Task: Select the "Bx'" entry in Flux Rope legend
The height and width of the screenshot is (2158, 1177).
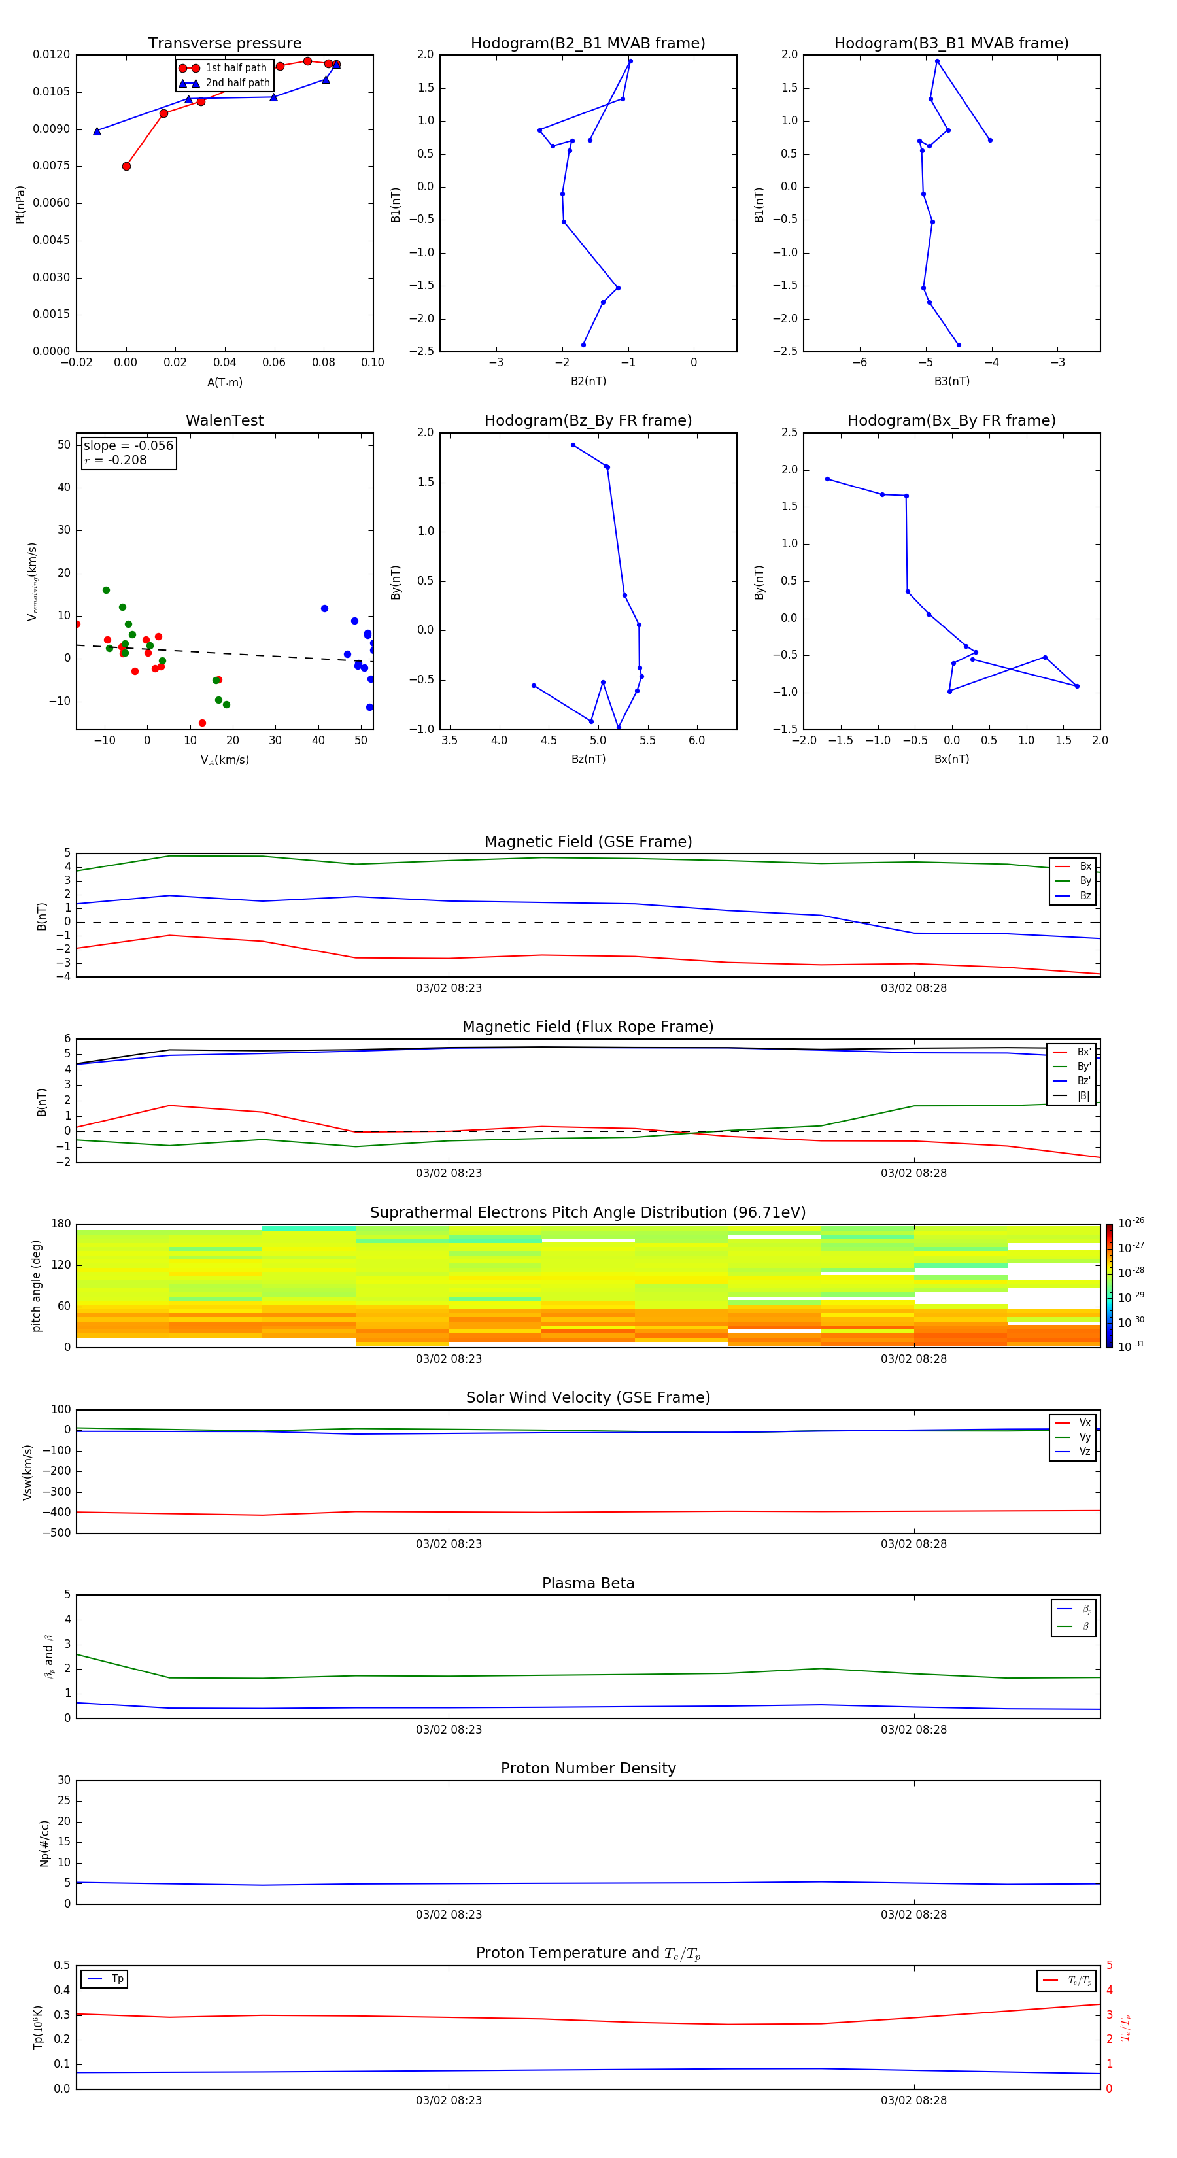Action: (1072, 1052)
